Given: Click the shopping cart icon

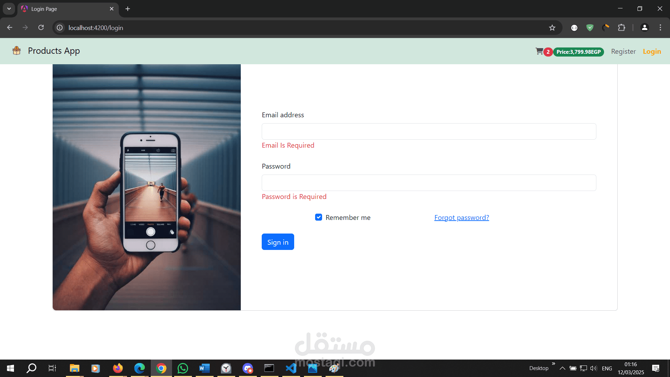Looking at the screenshot, I should point(539,51).
